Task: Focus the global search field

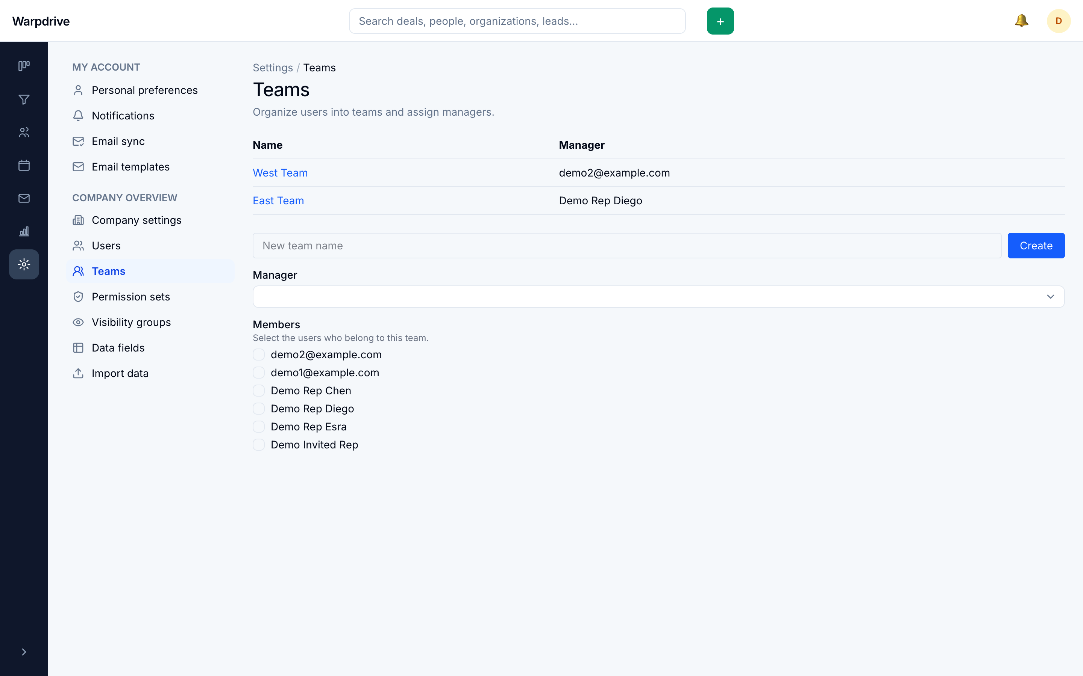Action: click(x=517, y=21)
